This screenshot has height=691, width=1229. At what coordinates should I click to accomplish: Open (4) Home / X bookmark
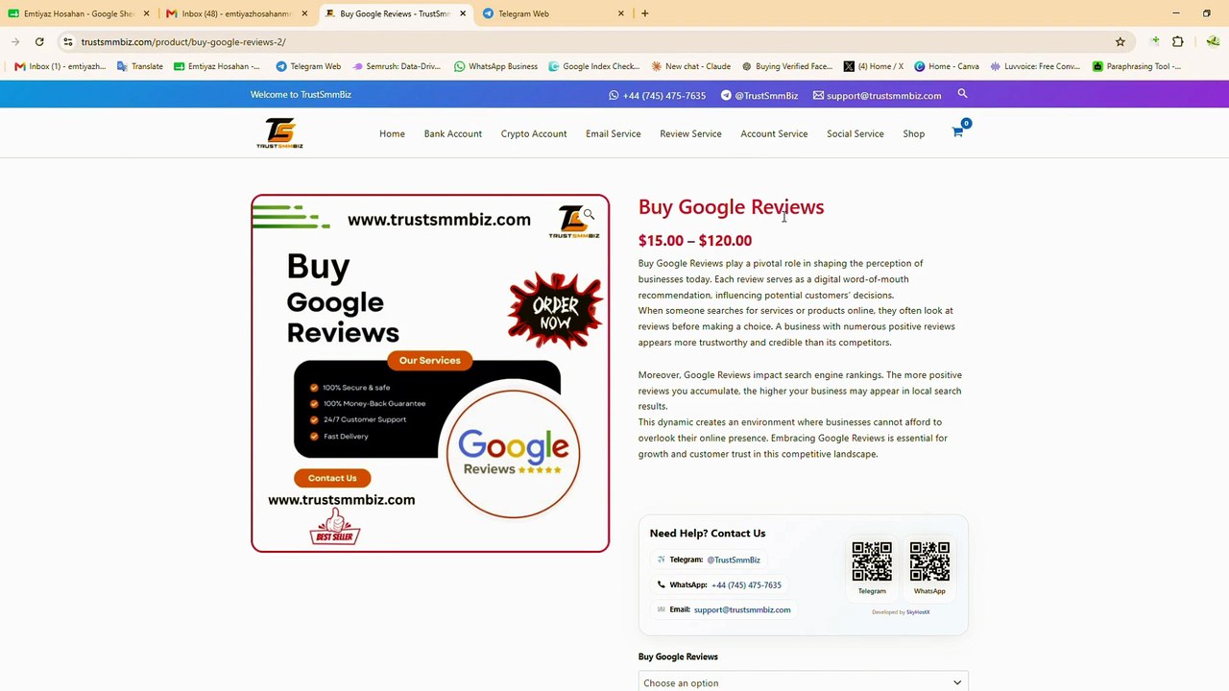(874, 66)
